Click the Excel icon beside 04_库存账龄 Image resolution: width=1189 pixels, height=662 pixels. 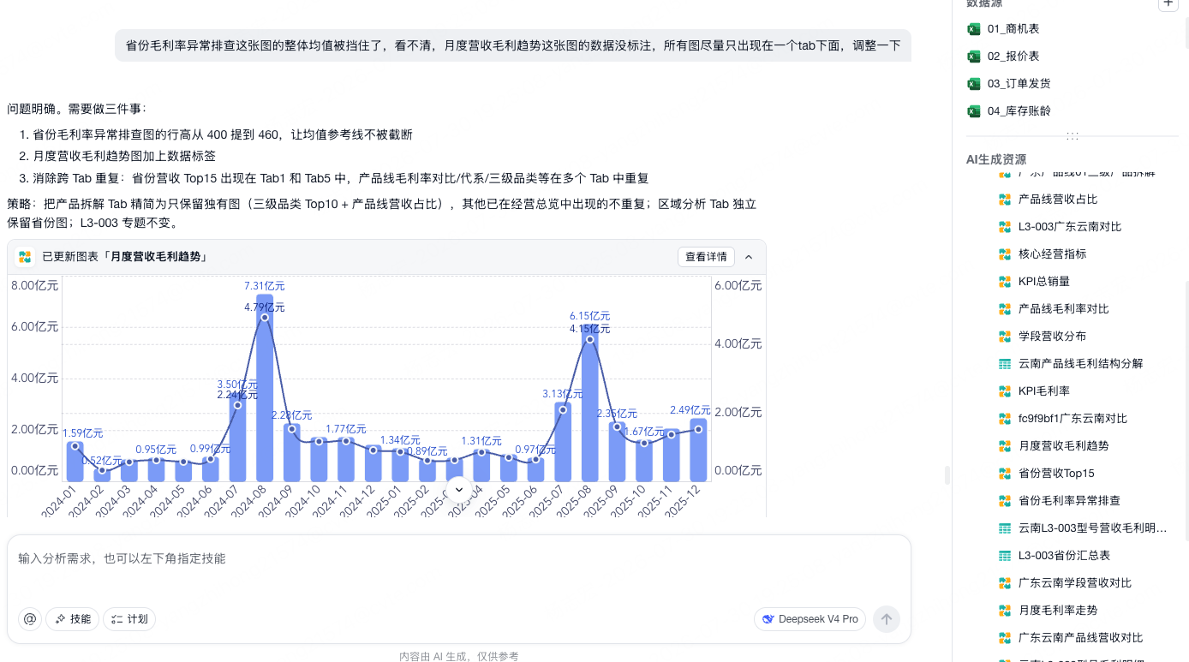pos(974,111)
